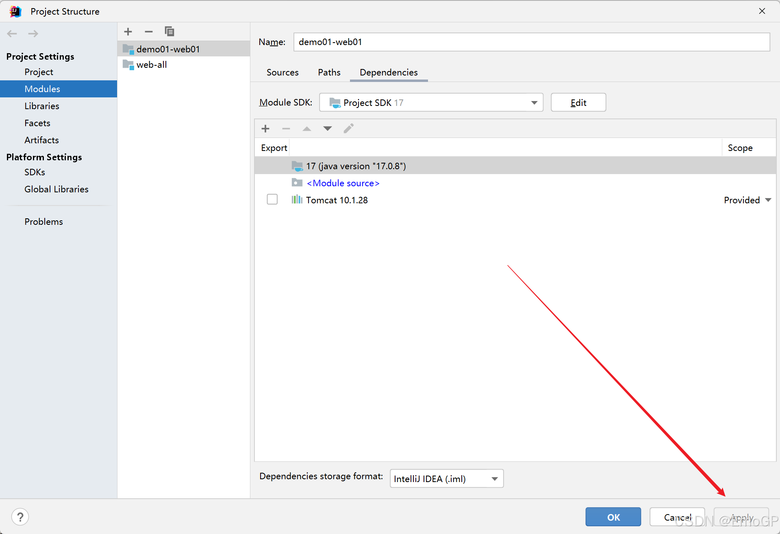Remove selected dependency with minus icon
Screen dimensions: 780x534
click(x=286, y=129)
